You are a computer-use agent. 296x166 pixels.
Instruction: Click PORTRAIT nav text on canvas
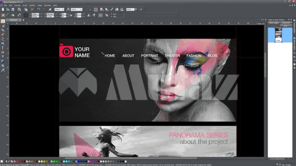tap(150, 55)
